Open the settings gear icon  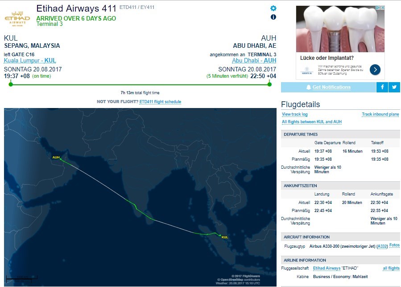click(x=273, y=8)
